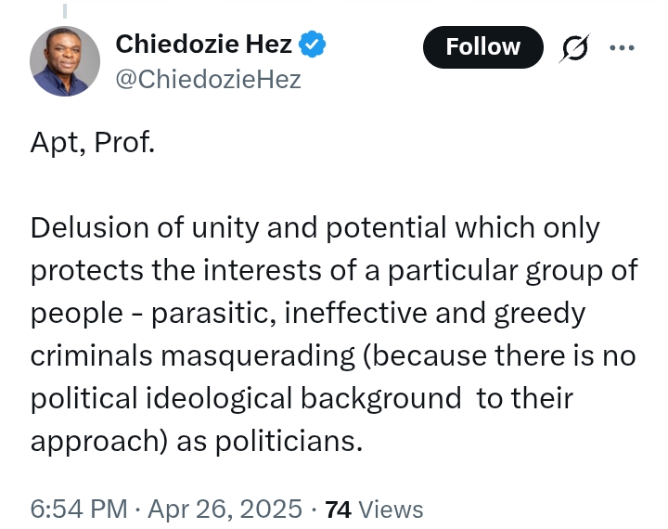Click the Apr 26, 2025 date
The height and width of the screenshot is (529, 668).
[225, 509]
